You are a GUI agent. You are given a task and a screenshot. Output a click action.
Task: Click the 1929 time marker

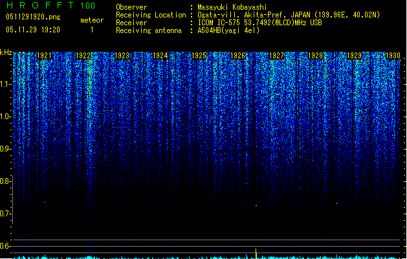[354, 56]
